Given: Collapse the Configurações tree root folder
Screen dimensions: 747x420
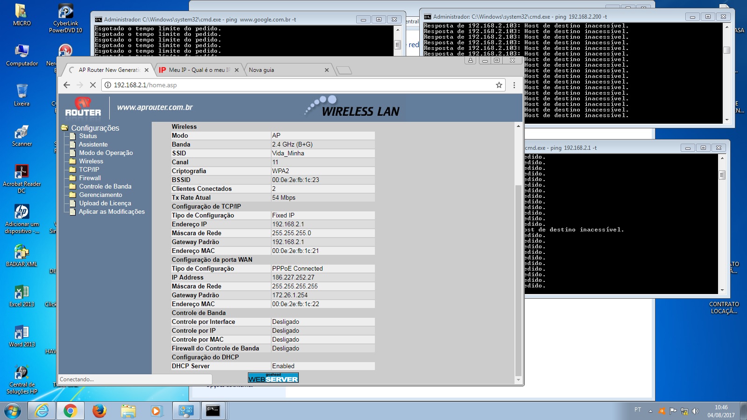Looking at the screenshot, I should point(64,128).
